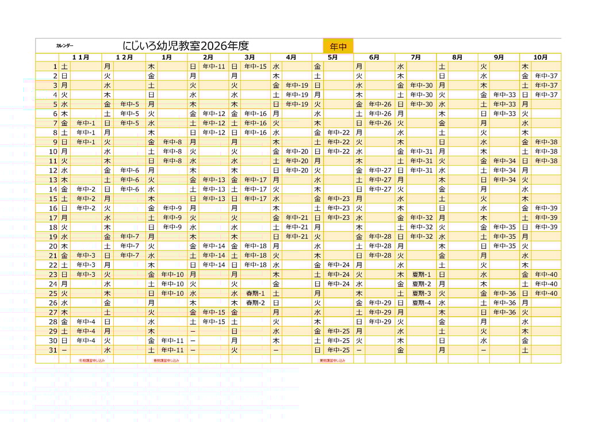This screenshot has width=598, height=422.
Task: Click the red 春期講習申し込み note under 1月
Action: tap(166, 360)
